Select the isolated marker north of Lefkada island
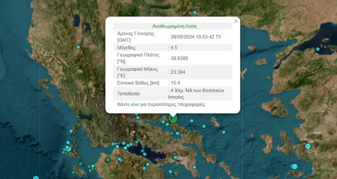Image resolution: width=337 pixels, height=179 pixels. [71, 131]
